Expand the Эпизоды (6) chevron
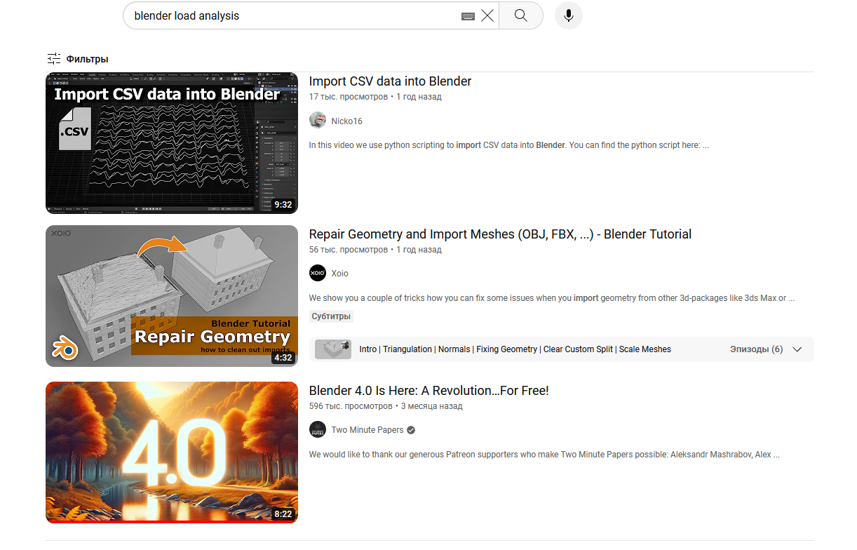This screenshot has width=857, height=550. click(x=797, y=349)
